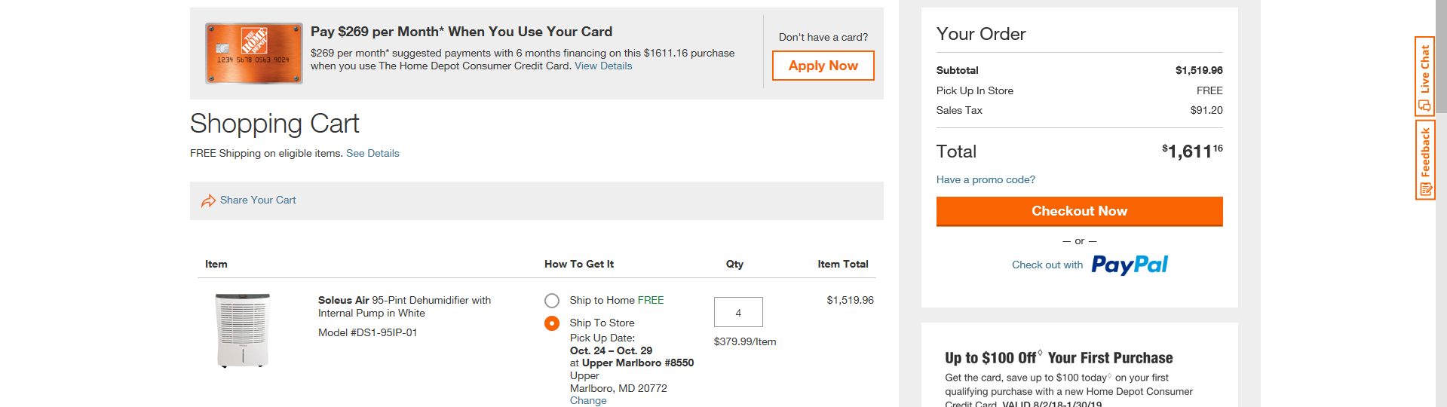Expand the promo code entry link
The height and width of the screenshot is (407, 1447).
[x=986, y=179]
